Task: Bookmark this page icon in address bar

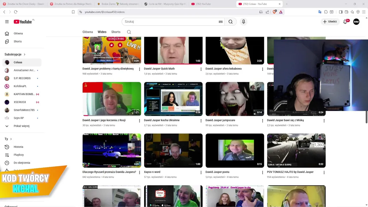Action: (73, 12)
